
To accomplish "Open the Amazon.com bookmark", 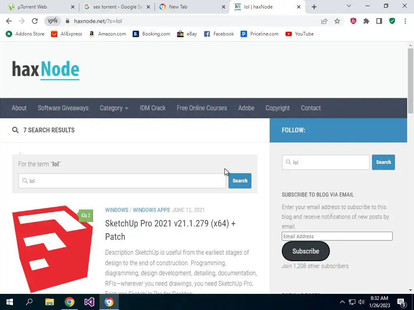I will pyautogui.click(x=108, y=34).
